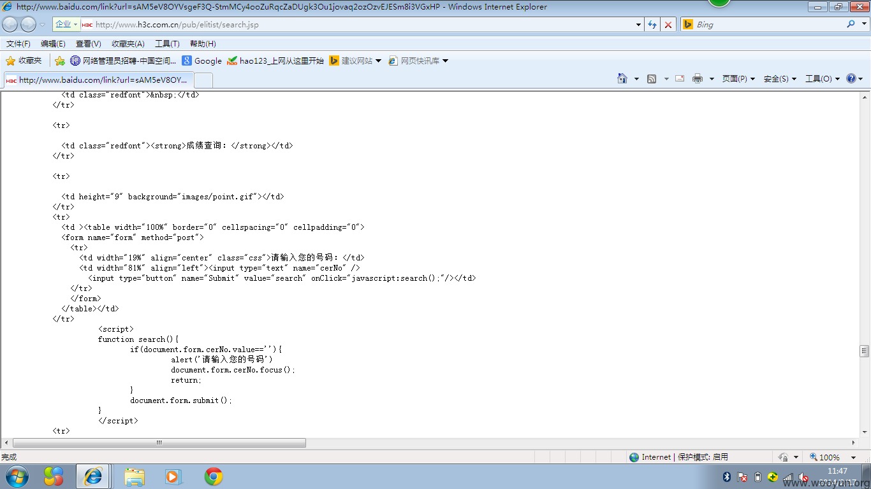Screen dimensions: 871x489
Task: Open the 编辑(E) menu
Action: point(53,44)
